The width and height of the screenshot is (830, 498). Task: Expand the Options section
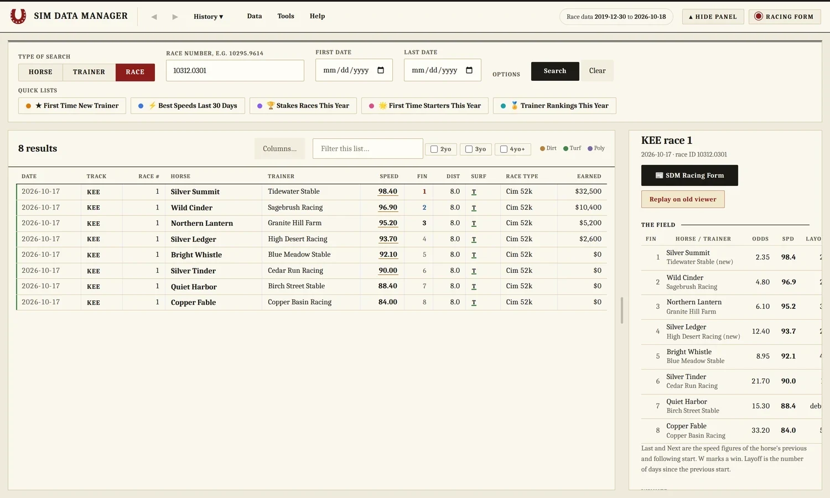(506, 74)
